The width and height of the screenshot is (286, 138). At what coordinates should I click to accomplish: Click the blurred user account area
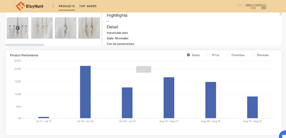click(x=252, y=6)
